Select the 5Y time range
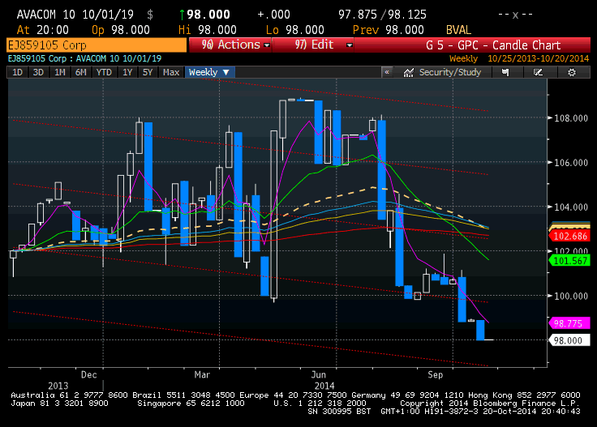597x427 pixels. pyautogui.click(x=148, y=72)
